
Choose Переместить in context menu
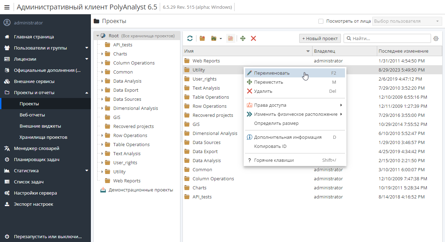click(x=295, y=82)
